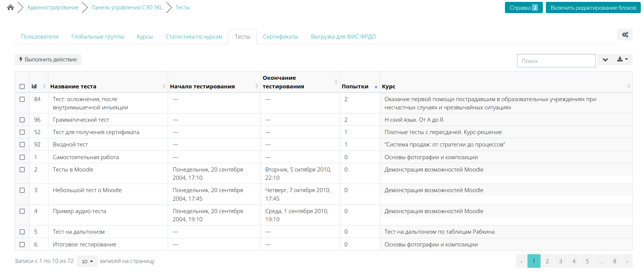Open the settings gears icon
The image size is (643, 276).
tap(625, 35)
